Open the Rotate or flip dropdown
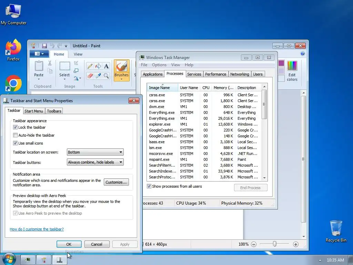353x265 pixels. pos(77,78)
